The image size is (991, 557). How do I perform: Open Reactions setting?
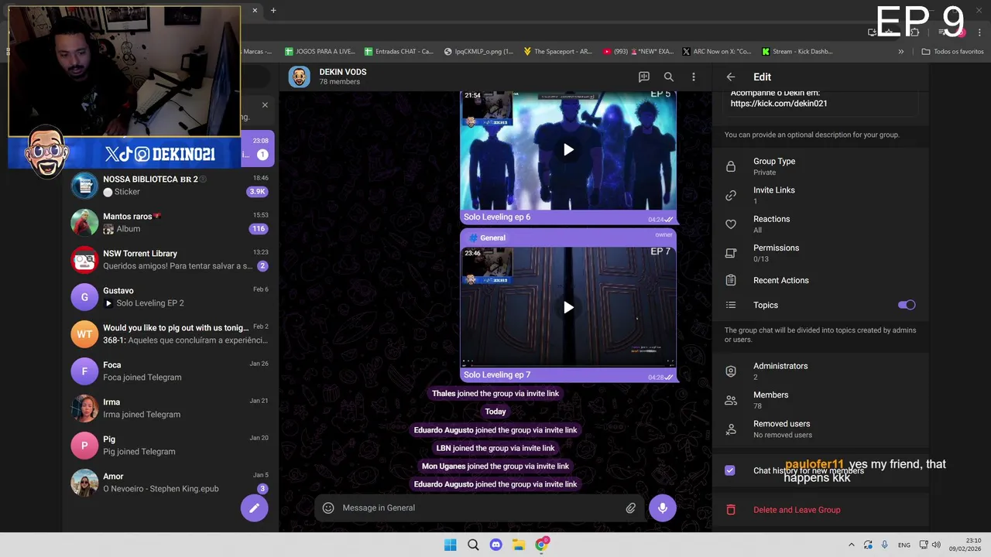(x=820, y=224)
